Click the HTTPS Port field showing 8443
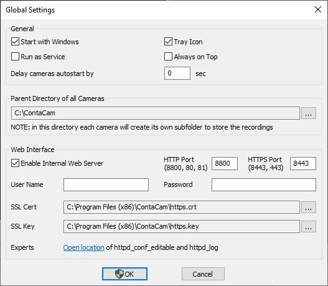The height and width of the screenshot is (286, 328). (303, 163)
